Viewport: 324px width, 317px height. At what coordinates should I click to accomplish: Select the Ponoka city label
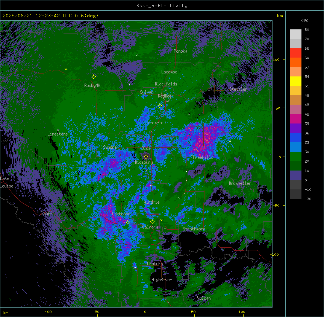point(180,51)
